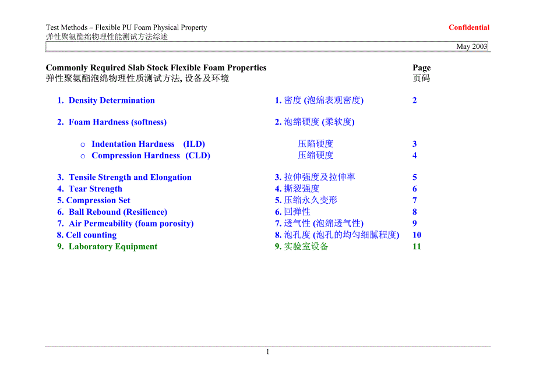The image size is (536, 379).
Task: Select Indentation Hardness (ILD) sub-item
Action: (x=148, y=144)
